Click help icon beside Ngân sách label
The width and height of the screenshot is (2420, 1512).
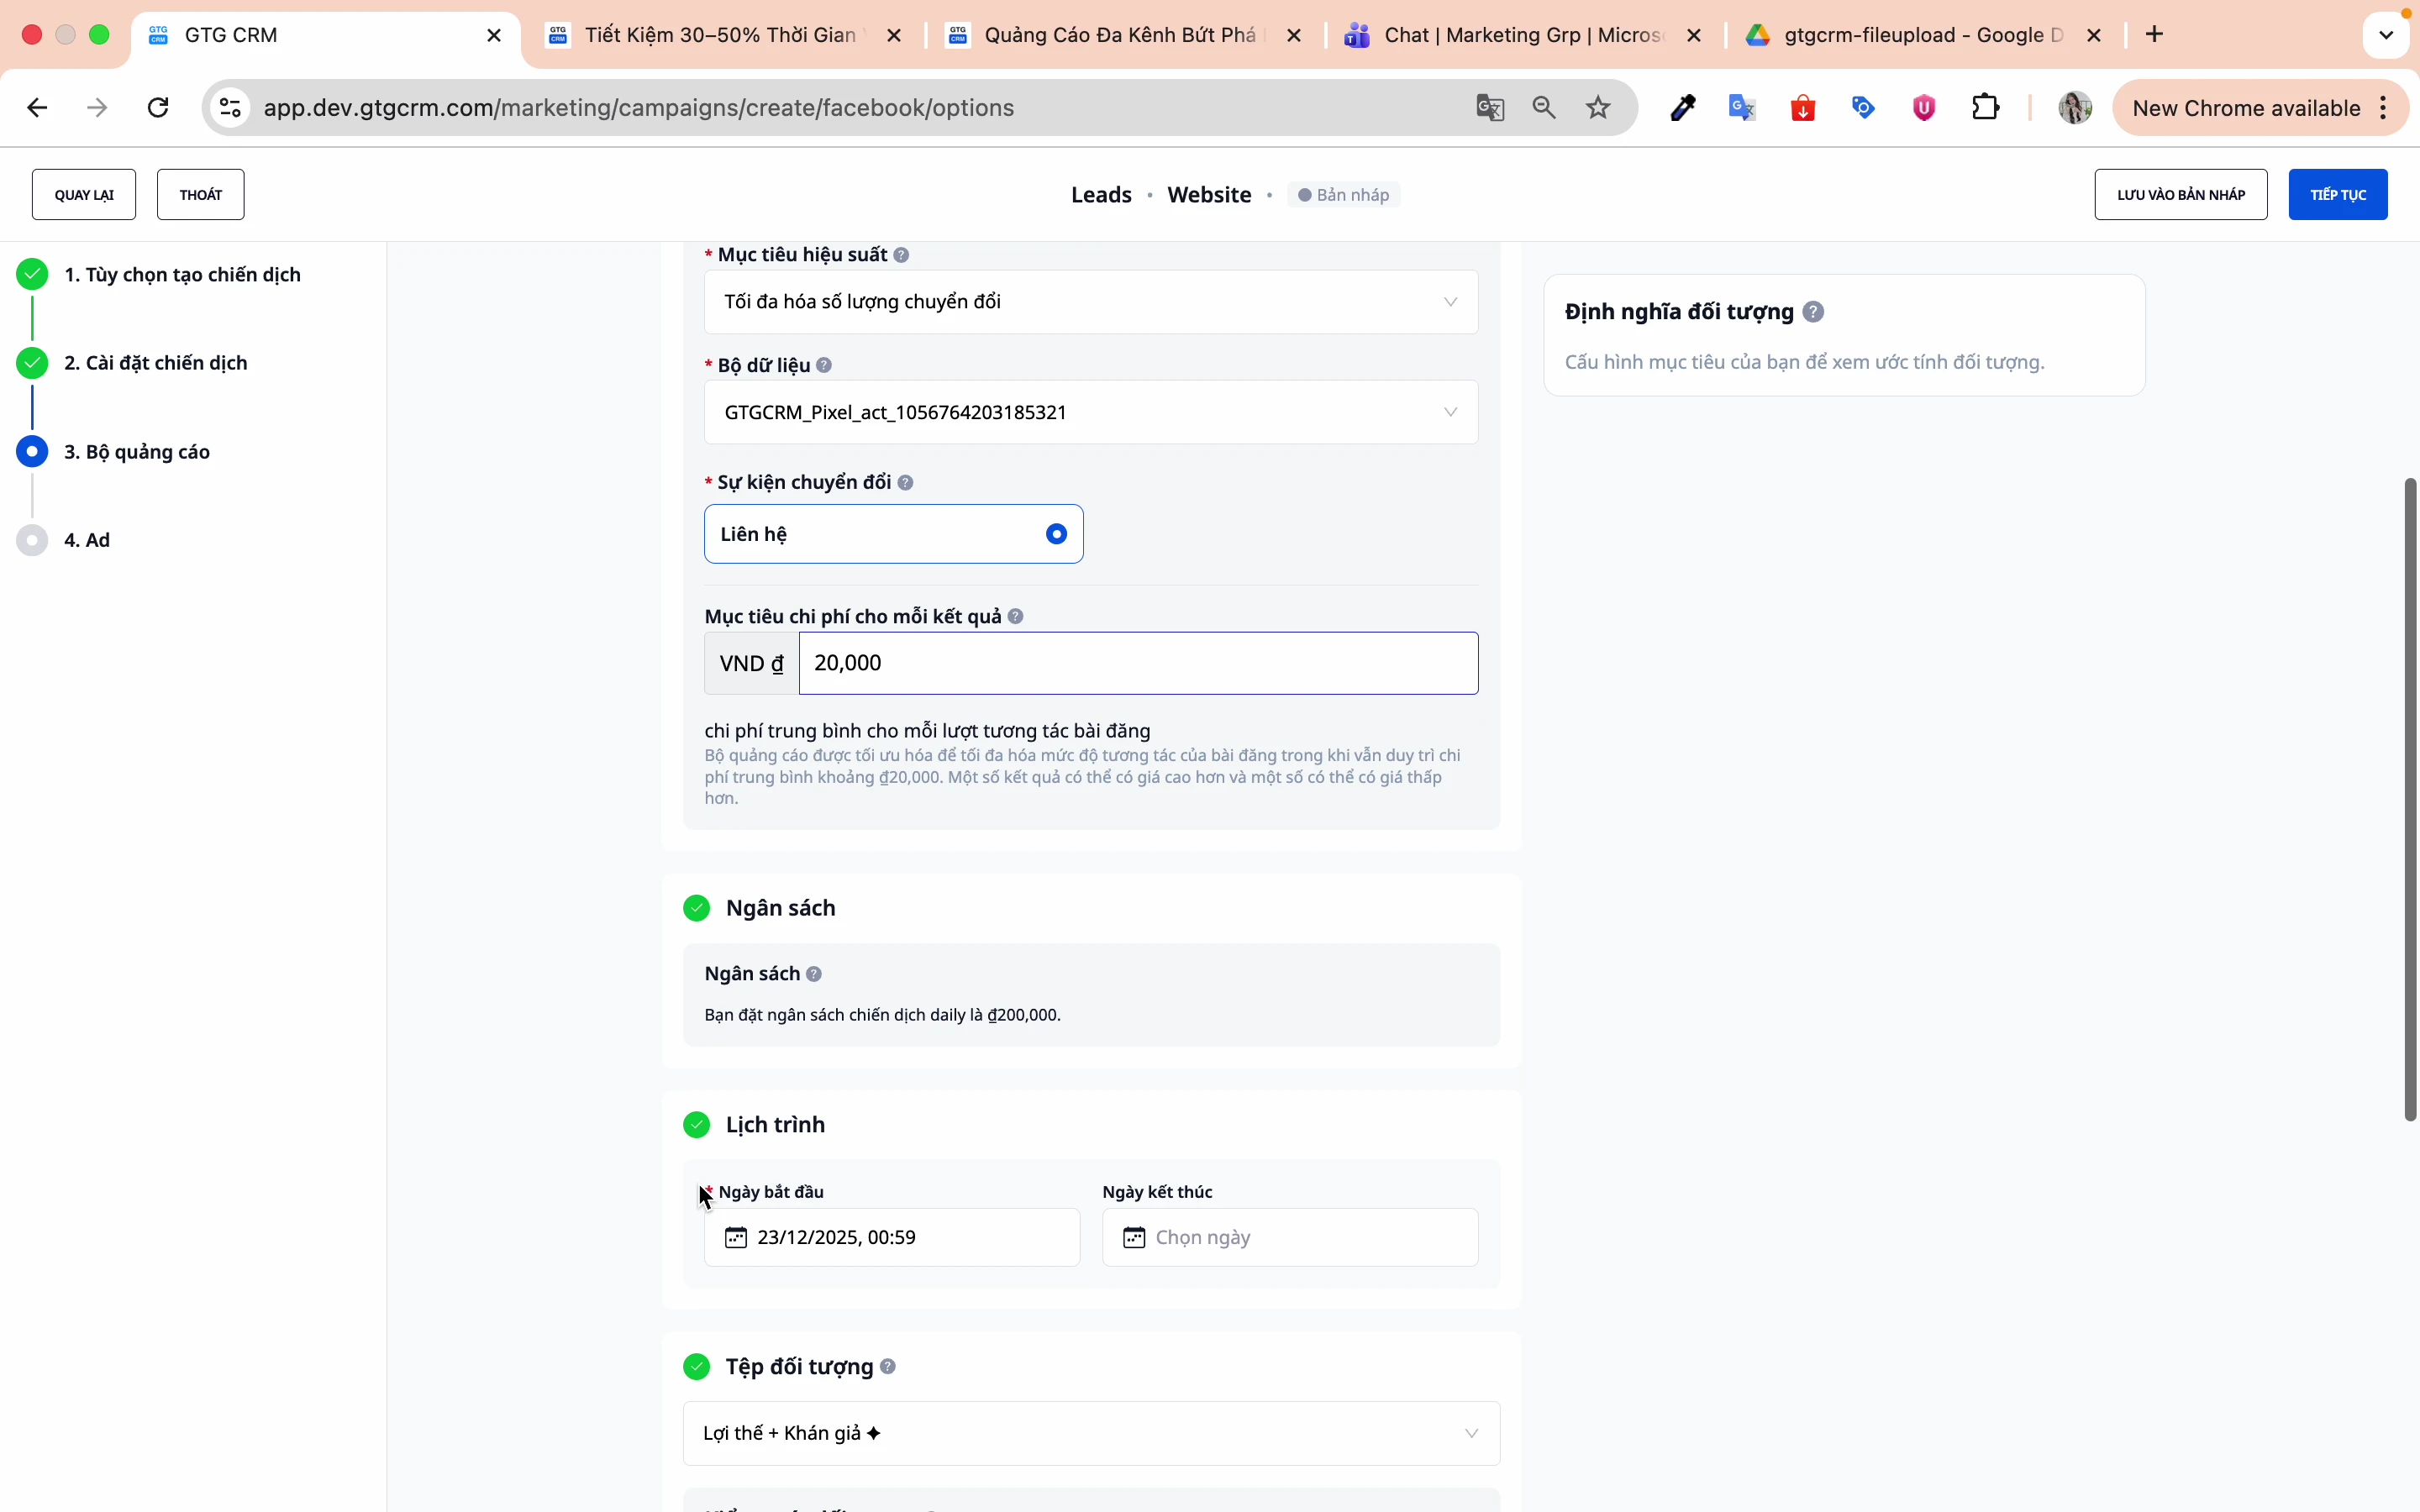814,974
